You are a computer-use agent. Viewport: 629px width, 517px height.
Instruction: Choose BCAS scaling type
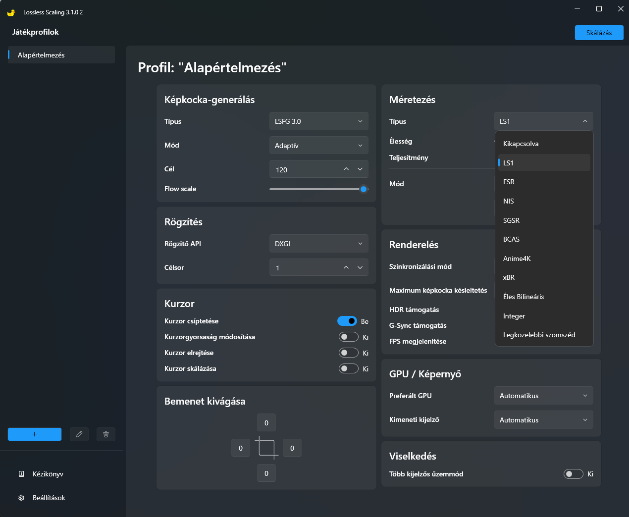[544, 239]
